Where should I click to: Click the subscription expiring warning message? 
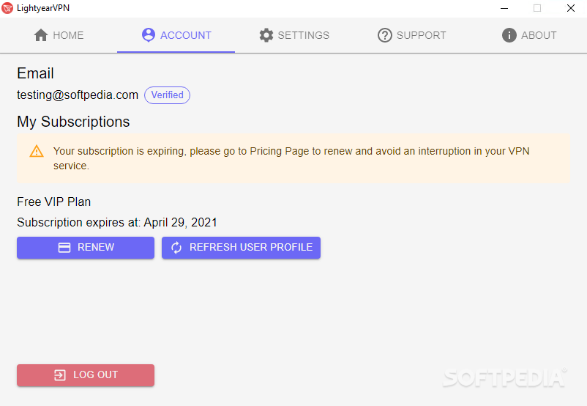293,158
